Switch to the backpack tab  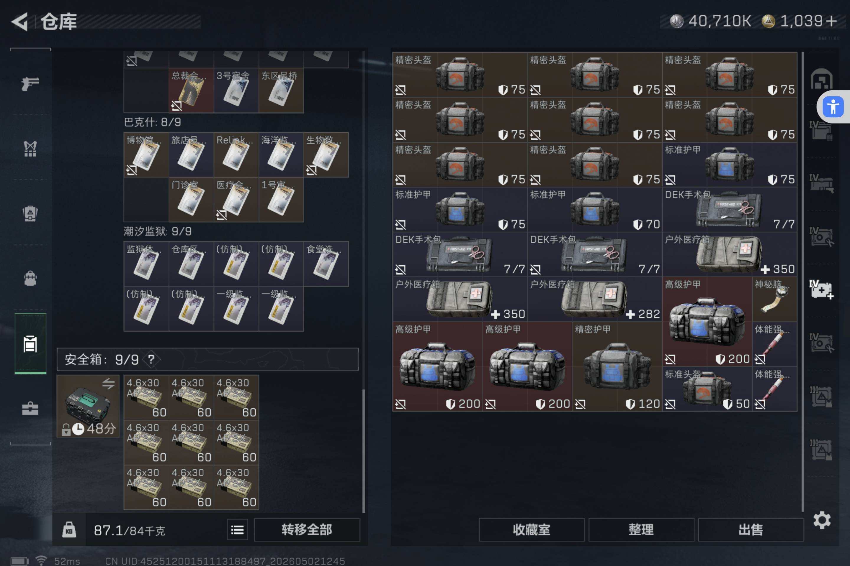tap(30, 278)
